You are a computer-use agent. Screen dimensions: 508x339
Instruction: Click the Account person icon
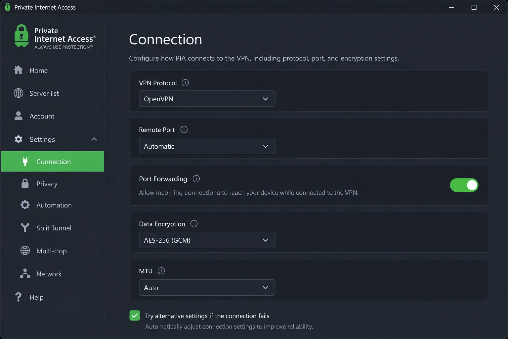pyautogui.click(x=19, y=116)
